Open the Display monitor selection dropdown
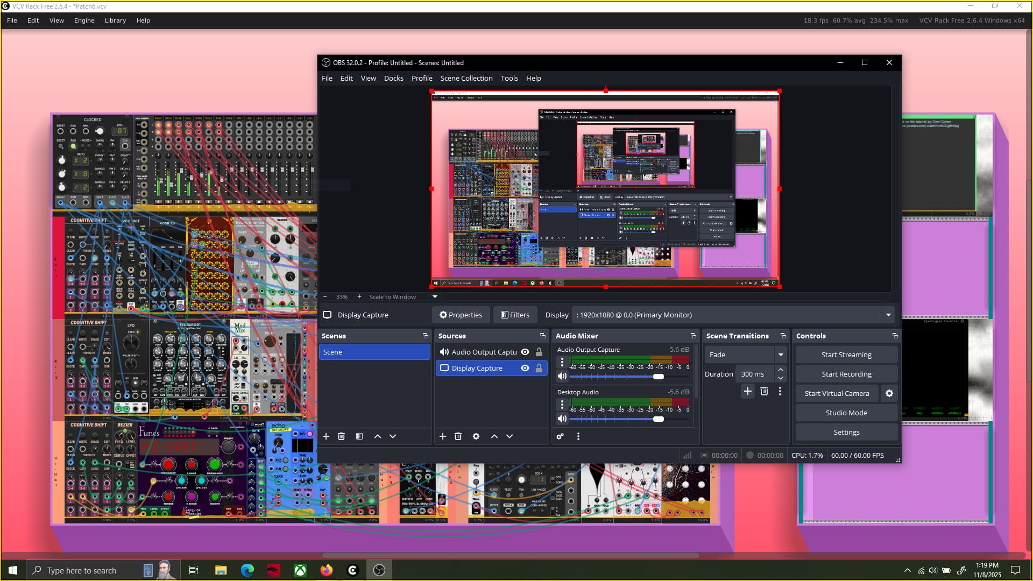Image resolution: width=1033 pixels, height=581 pixels. (x=888, y=315)
